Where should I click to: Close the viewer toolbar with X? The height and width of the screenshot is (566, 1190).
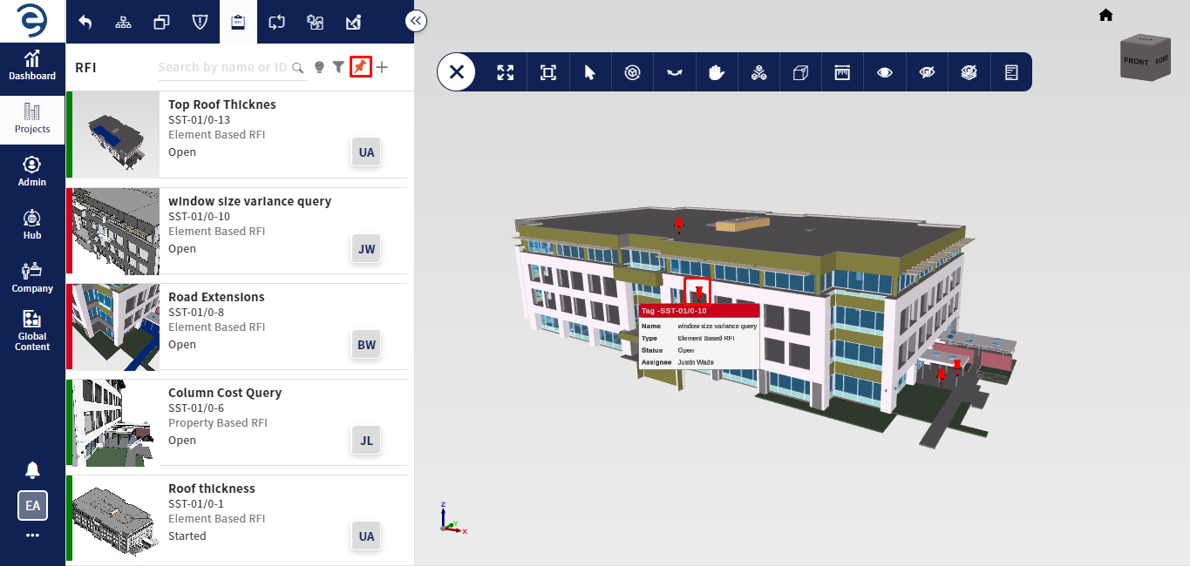[457, 72]
